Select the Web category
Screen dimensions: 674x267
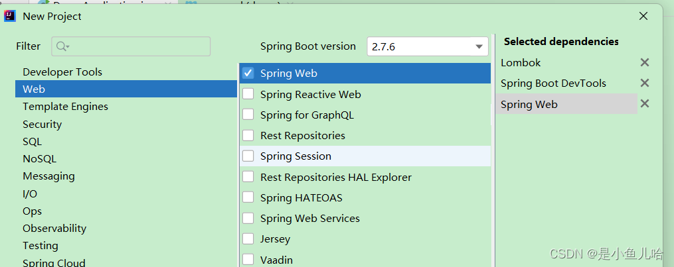126,89
